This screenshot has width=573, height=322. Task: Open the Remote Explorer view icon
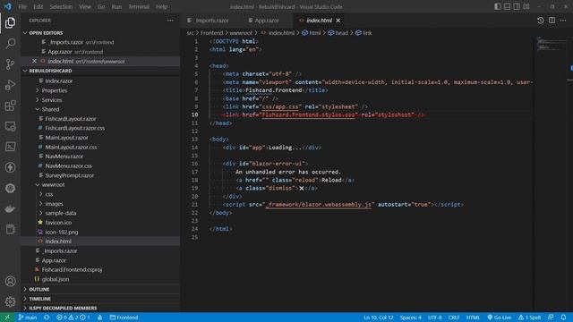10,126
